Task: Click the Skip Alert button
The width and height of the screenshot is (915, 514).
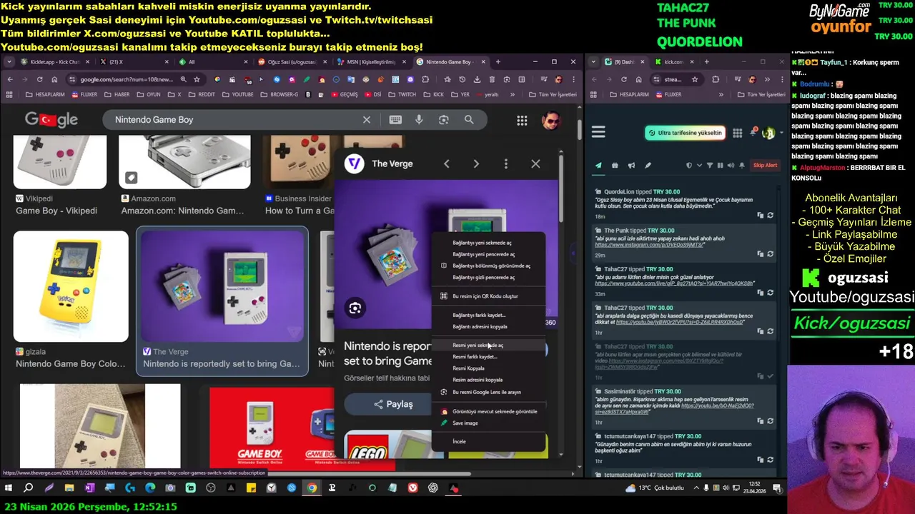Action: [x=765, y=166]
